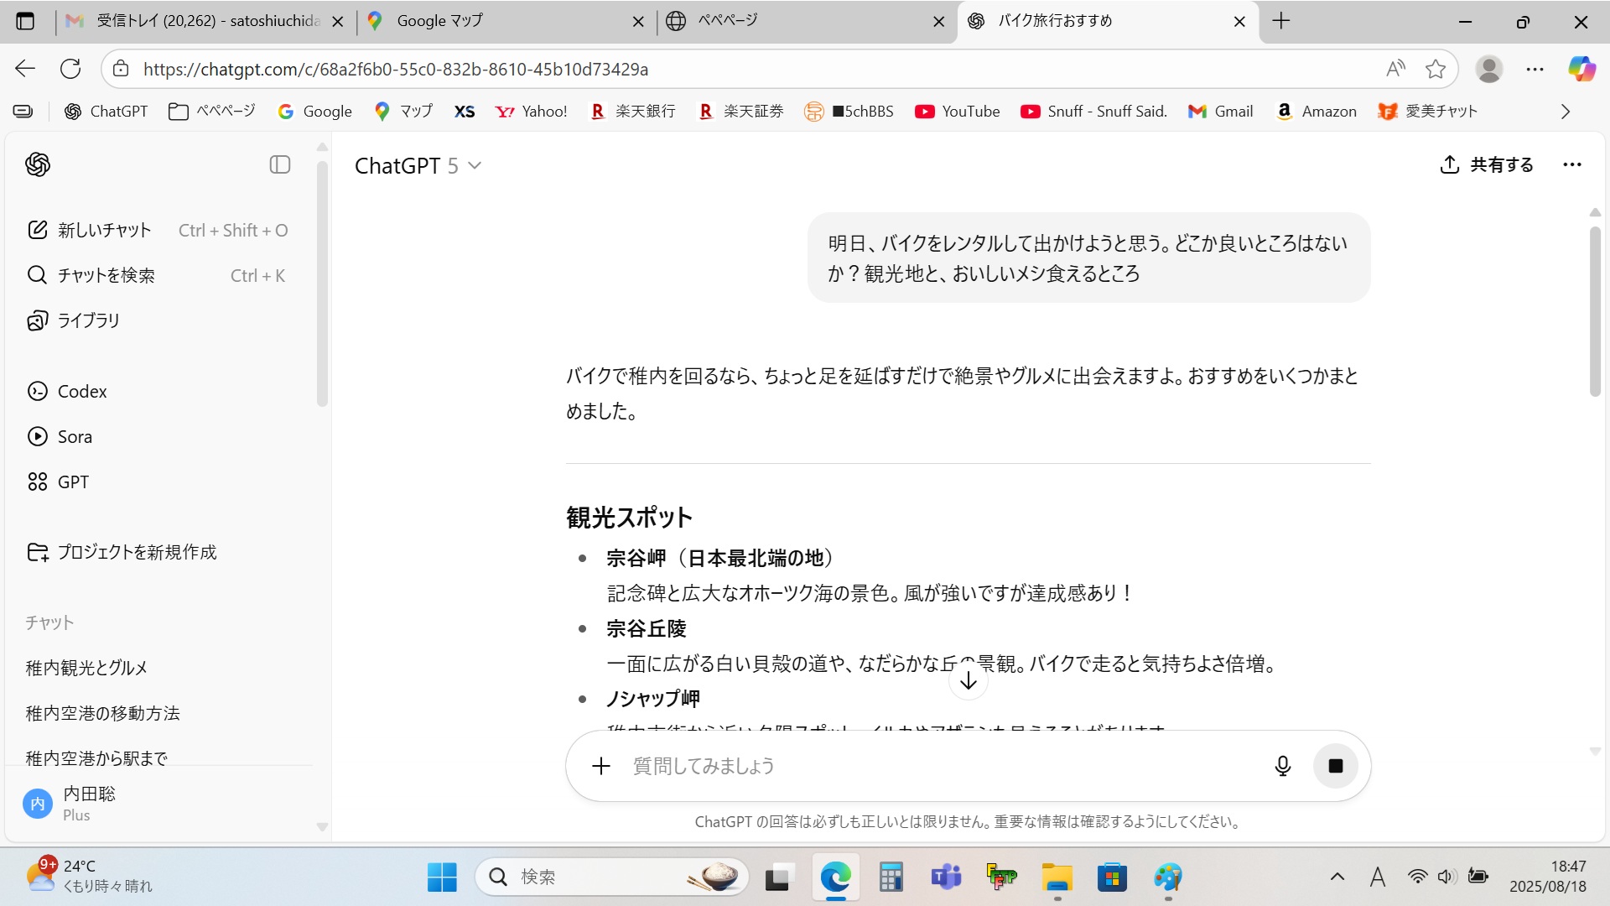Screen dimensions: 1610x906
Task: Open a new browser tab
Action: (x=1280, y=21)
